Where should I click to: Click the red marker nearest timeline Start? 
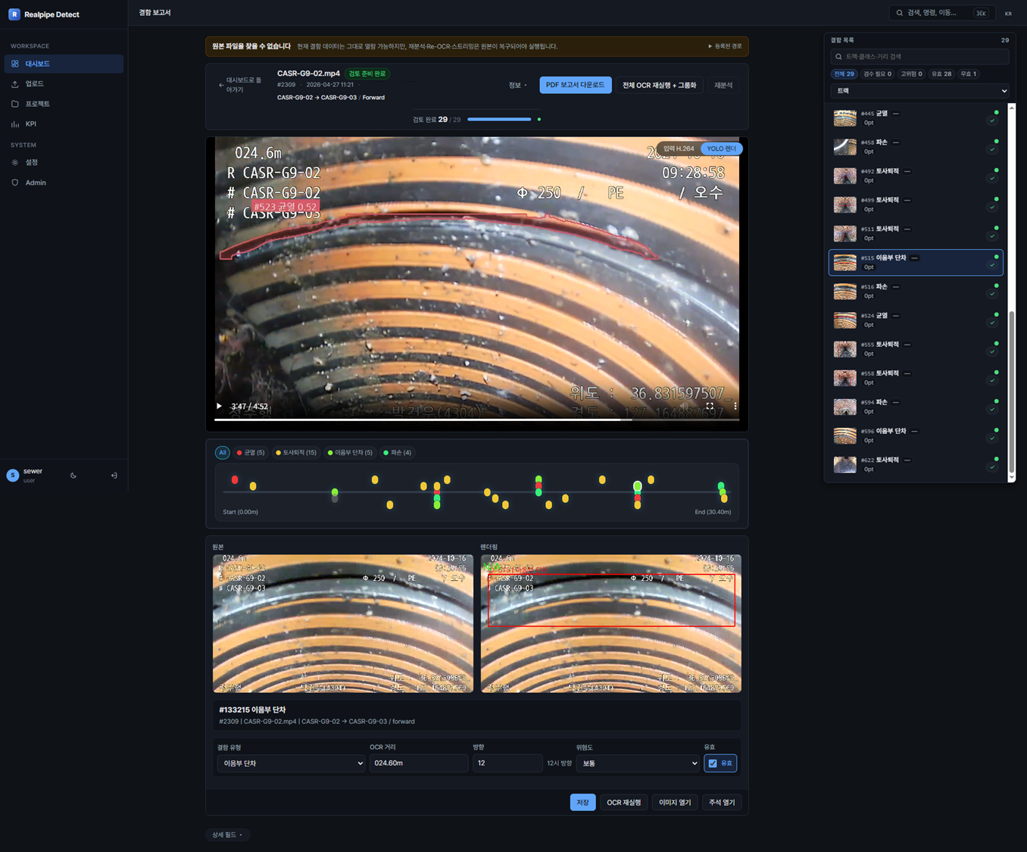point(235,479)
